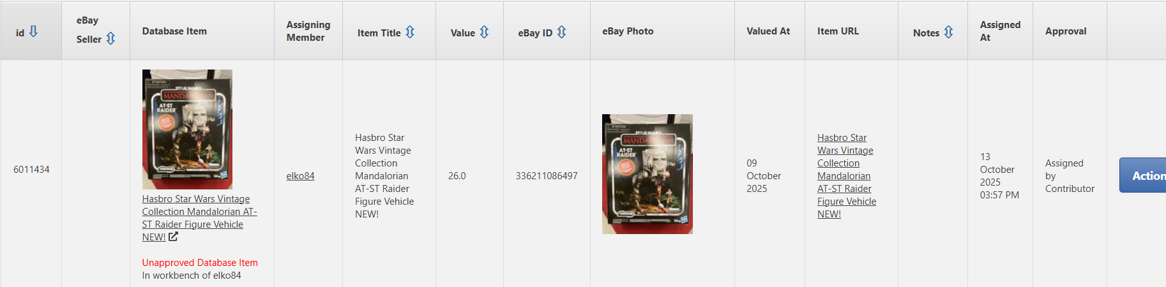View eBay photo of AT-ST Raider
This screenshot has width=1166, height=287.
(x=647, y=174)
